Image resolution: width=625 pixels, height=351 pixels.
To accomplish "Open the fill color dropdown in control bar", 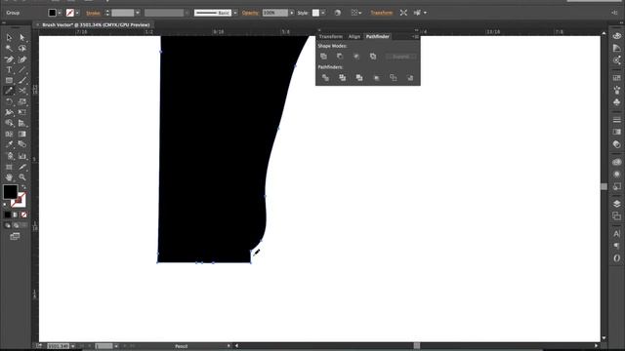I will [x=60, y=13].
